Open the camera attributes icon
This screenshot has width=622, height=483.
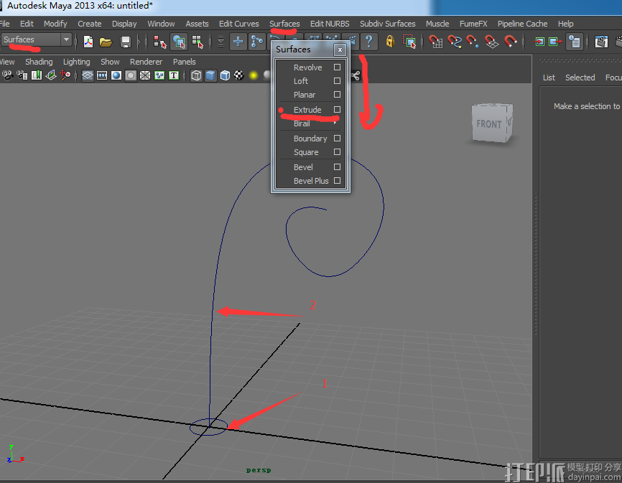point(22,75)
